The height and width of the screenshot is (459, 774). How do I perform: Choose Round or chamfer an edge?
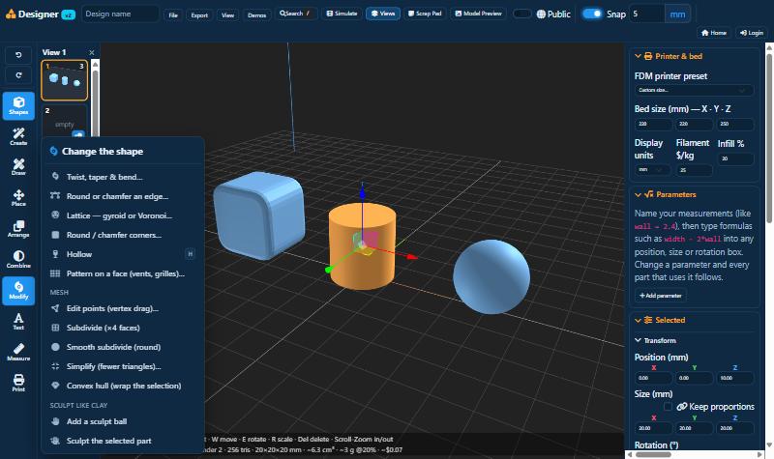pyautogui.click(x=123, y=196)
